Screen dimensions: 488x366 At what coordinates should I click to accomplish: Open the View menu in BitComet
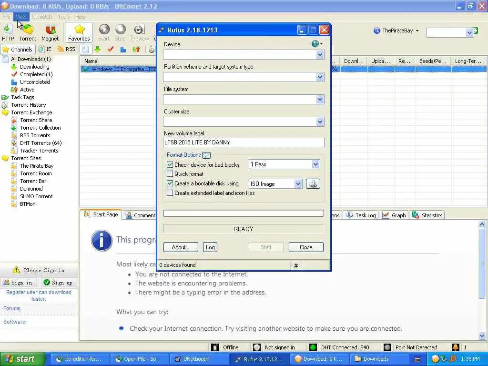pyautogui.click(x=21, y=17)
